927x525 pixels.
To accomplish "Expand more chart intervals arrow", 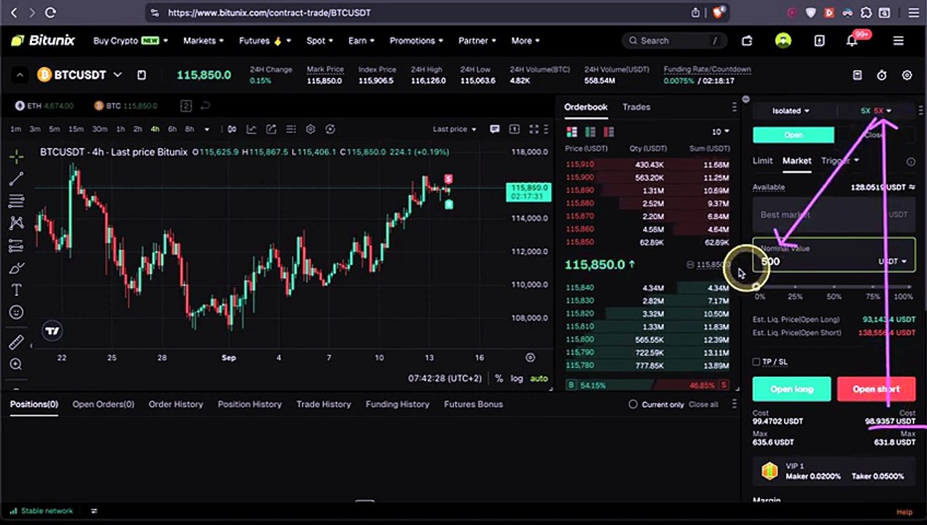I will click(x=207, y=129).
